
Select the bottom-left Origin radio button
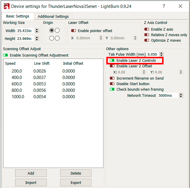coord(52,38)
